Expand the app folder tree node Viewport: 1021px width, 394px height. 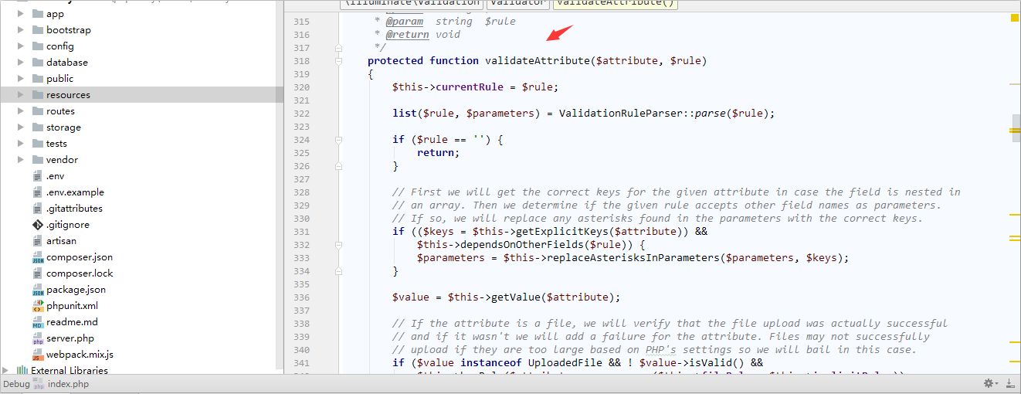pos(22,14)
